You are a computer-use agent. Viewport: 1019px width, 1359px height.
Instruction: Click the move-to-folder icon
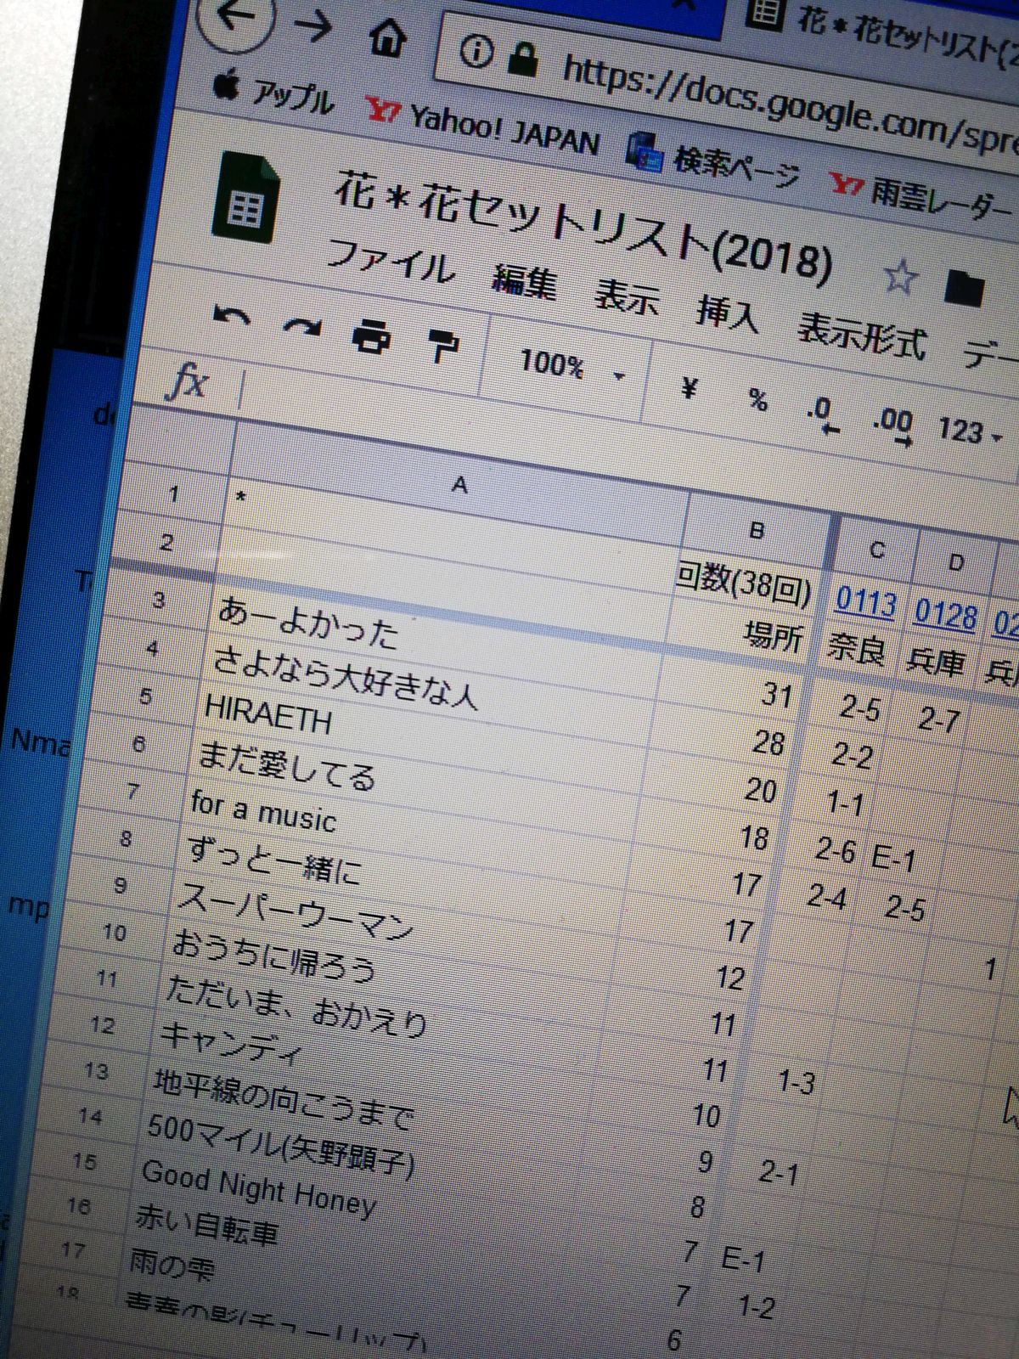[964, 290]
